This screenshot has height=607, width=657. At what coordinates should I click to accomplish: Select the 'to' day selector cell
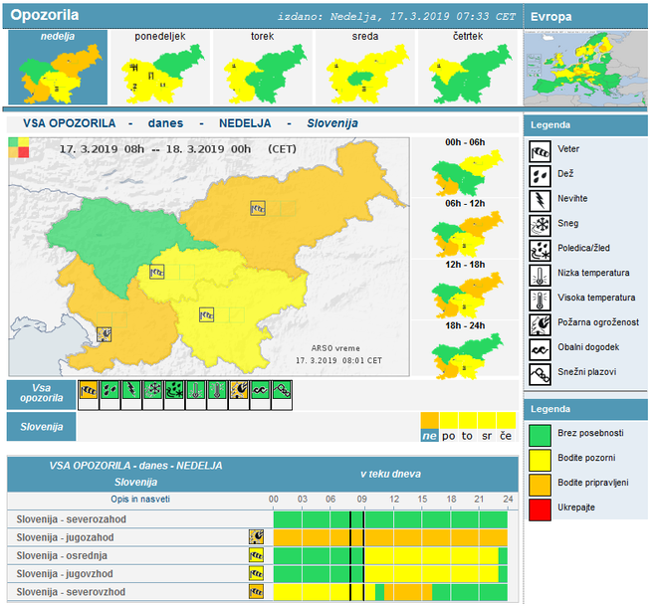click(x=467, y=427)
